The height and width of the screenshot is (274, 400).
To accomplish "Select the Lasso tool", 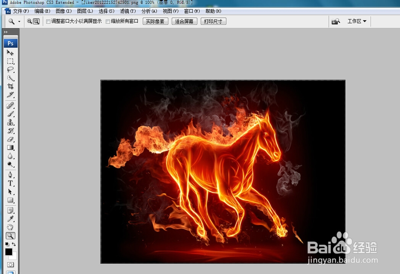I will coord(10,70).
